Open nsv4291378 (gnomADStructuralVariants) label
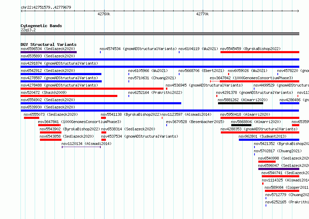The image size is (309, 219). coord(254,92)
